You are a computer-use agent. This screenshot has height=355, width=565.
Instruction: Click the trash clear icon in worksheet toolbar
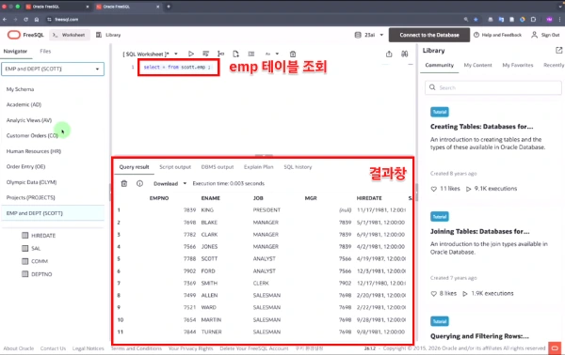pos(293,54)
